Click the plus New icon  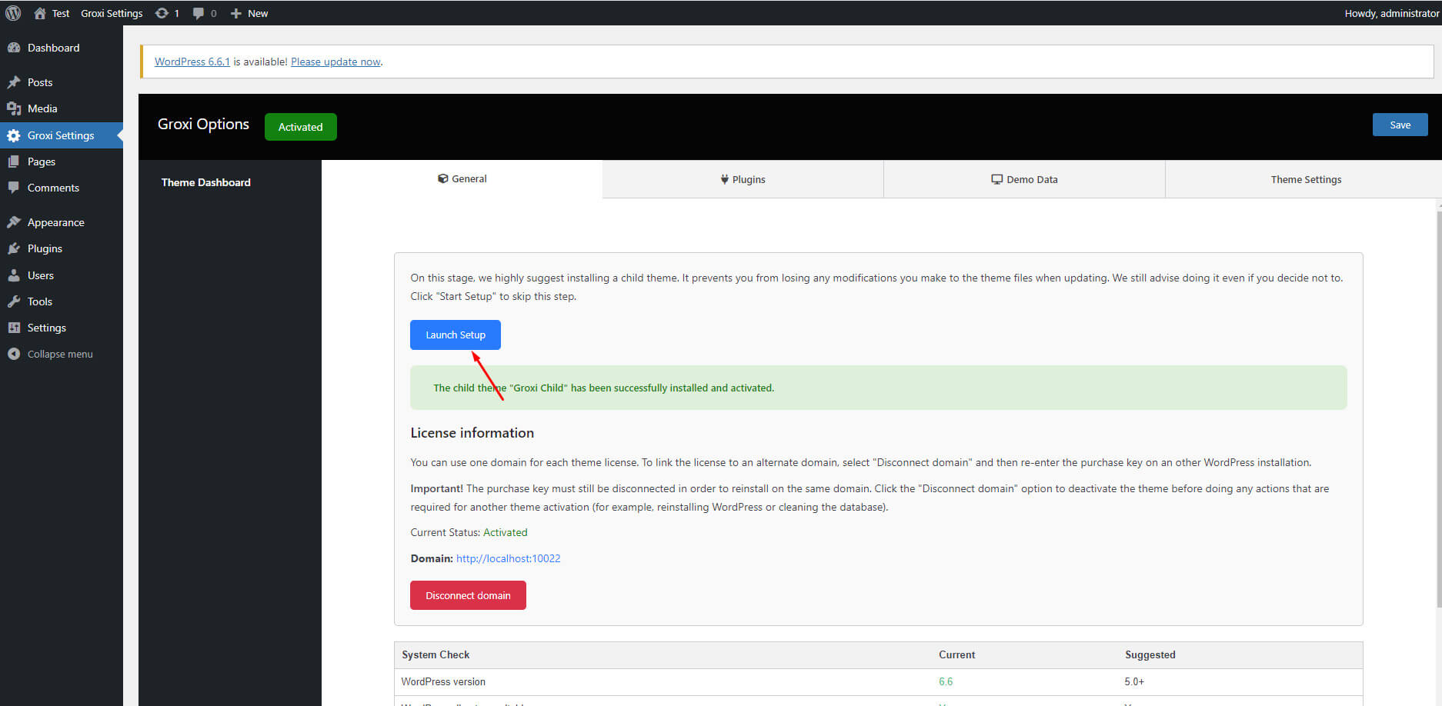pos(236,13)
